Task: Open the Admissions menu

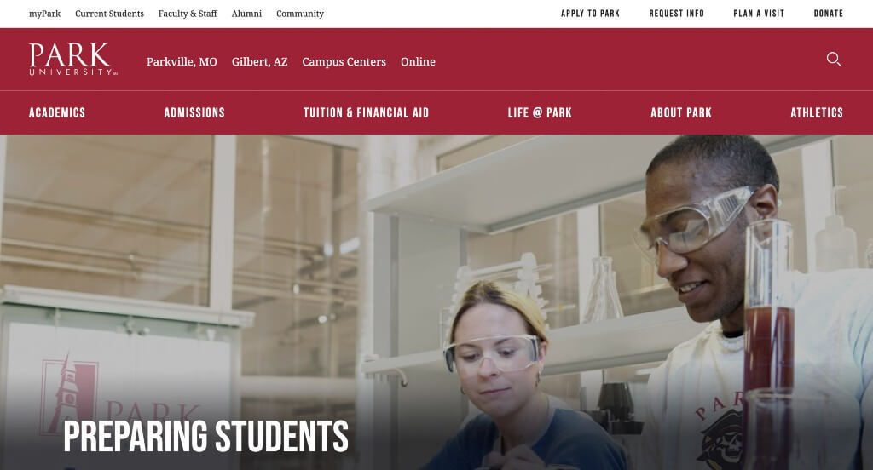Action: [194, 113]
